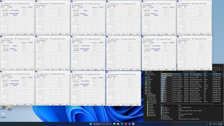Click the taskbar clock and date
This screenshot has width=224, height=126.
tap(220, 124)
